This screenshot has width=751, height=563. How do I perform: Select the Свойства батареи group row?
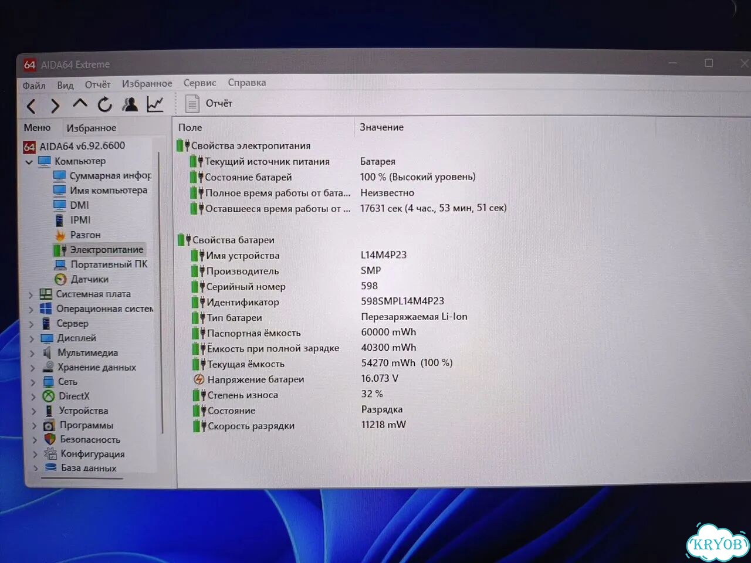[x=226, y=240]
